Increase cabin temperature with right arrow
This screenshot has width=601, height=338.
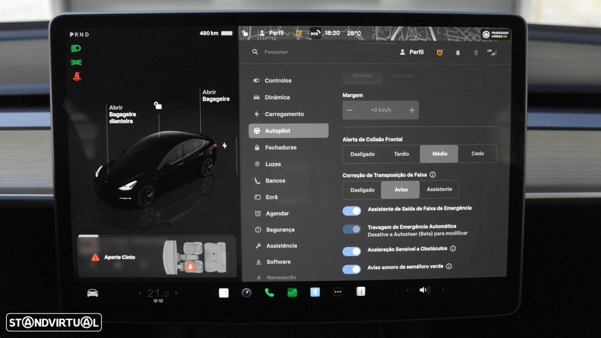176,293
